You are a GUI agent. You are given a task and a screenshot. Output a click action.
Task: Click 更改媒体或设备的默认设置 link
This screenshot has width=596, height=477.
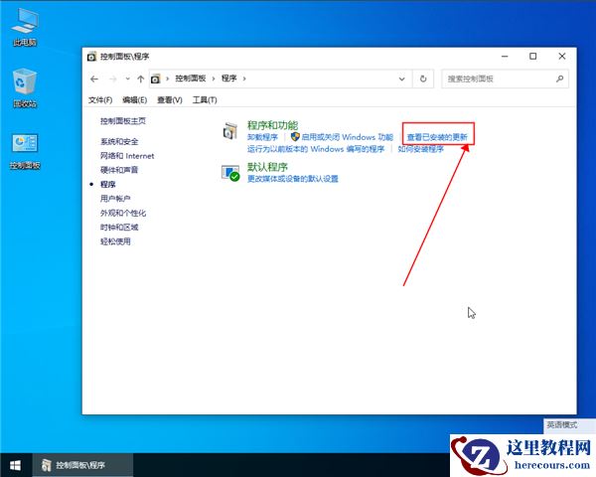[x=293, y=179]
